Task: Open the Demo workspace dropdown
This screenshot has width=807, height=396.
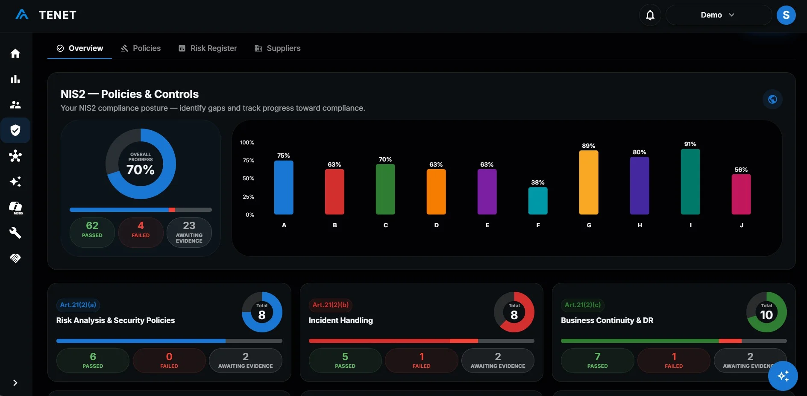Action: click(718, 15)
